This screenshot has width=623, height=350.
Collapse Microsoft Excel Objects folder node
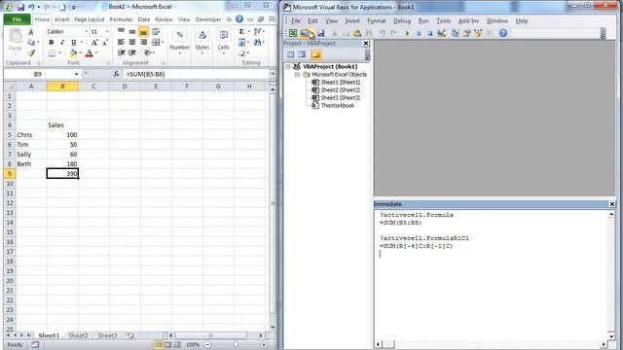[297, 75]
